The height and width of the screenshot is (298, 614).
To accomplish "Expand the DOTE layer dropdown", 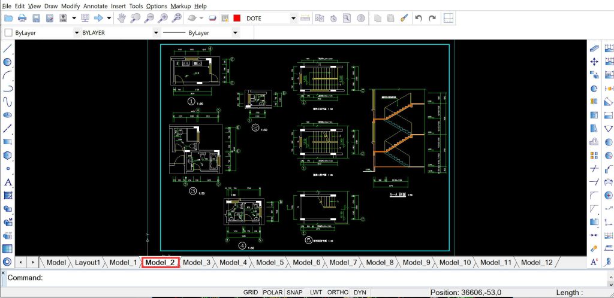I will 293,19.
